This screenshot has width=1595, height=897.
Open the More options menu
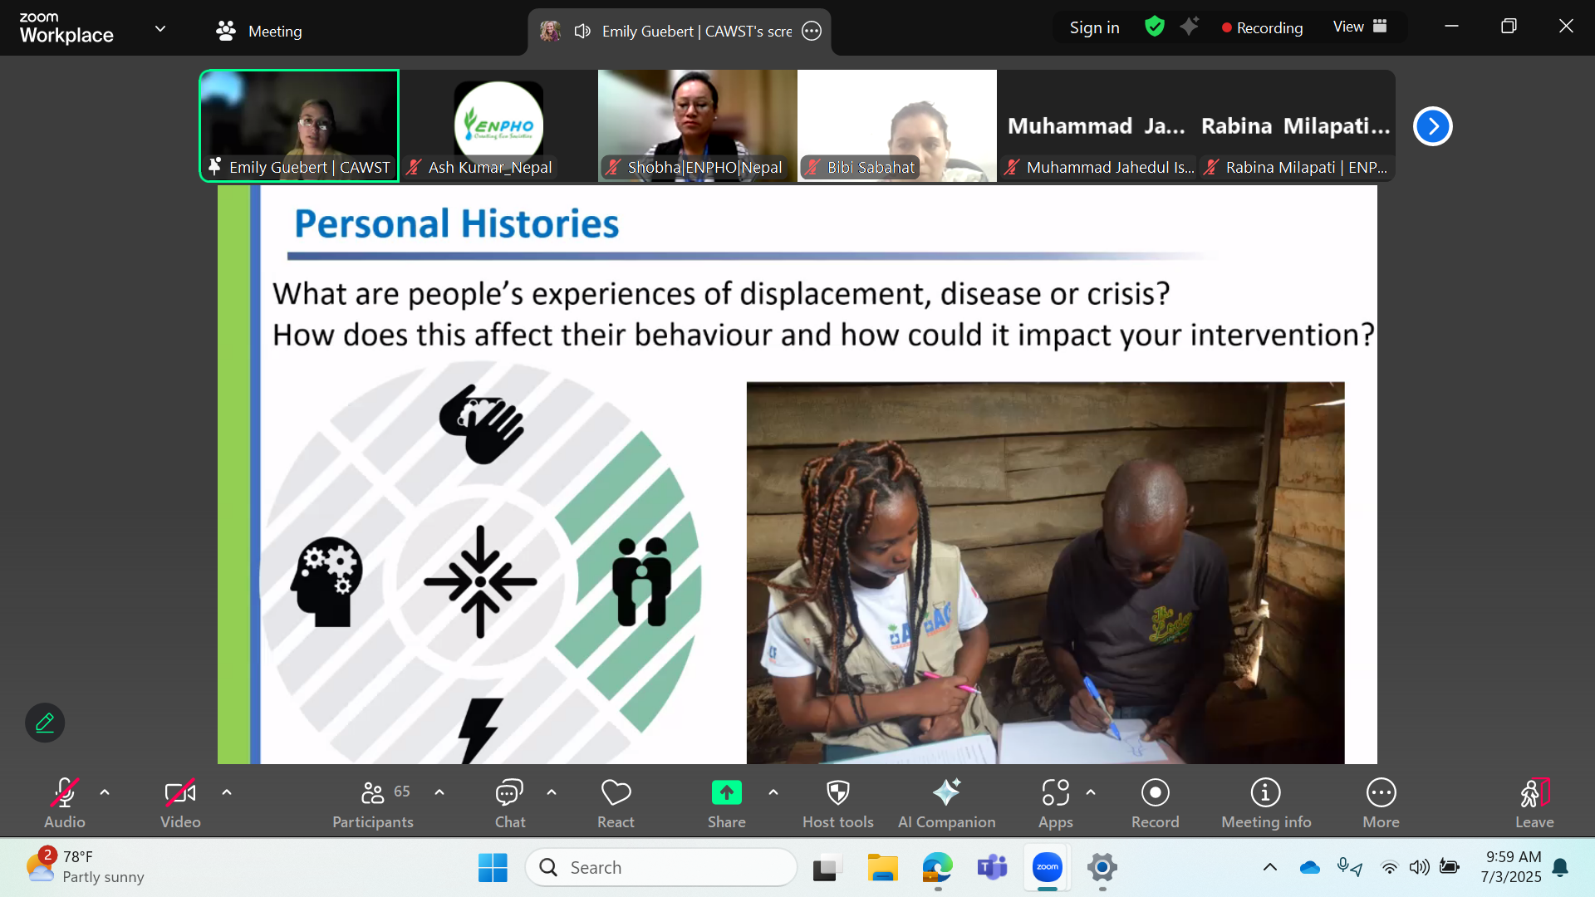pyautogui.click(x=1381, y=803)
